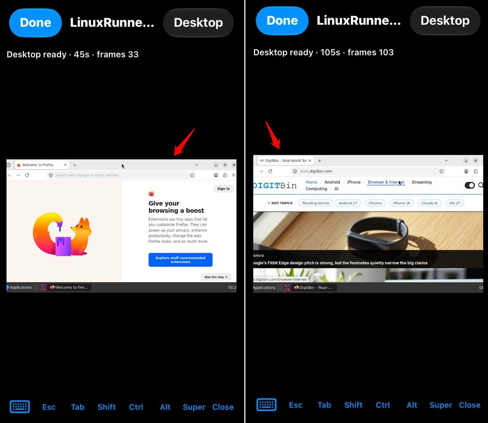The image size is (488, 423).
Task: Tap Done in the left phone screen
Action: 36,23
